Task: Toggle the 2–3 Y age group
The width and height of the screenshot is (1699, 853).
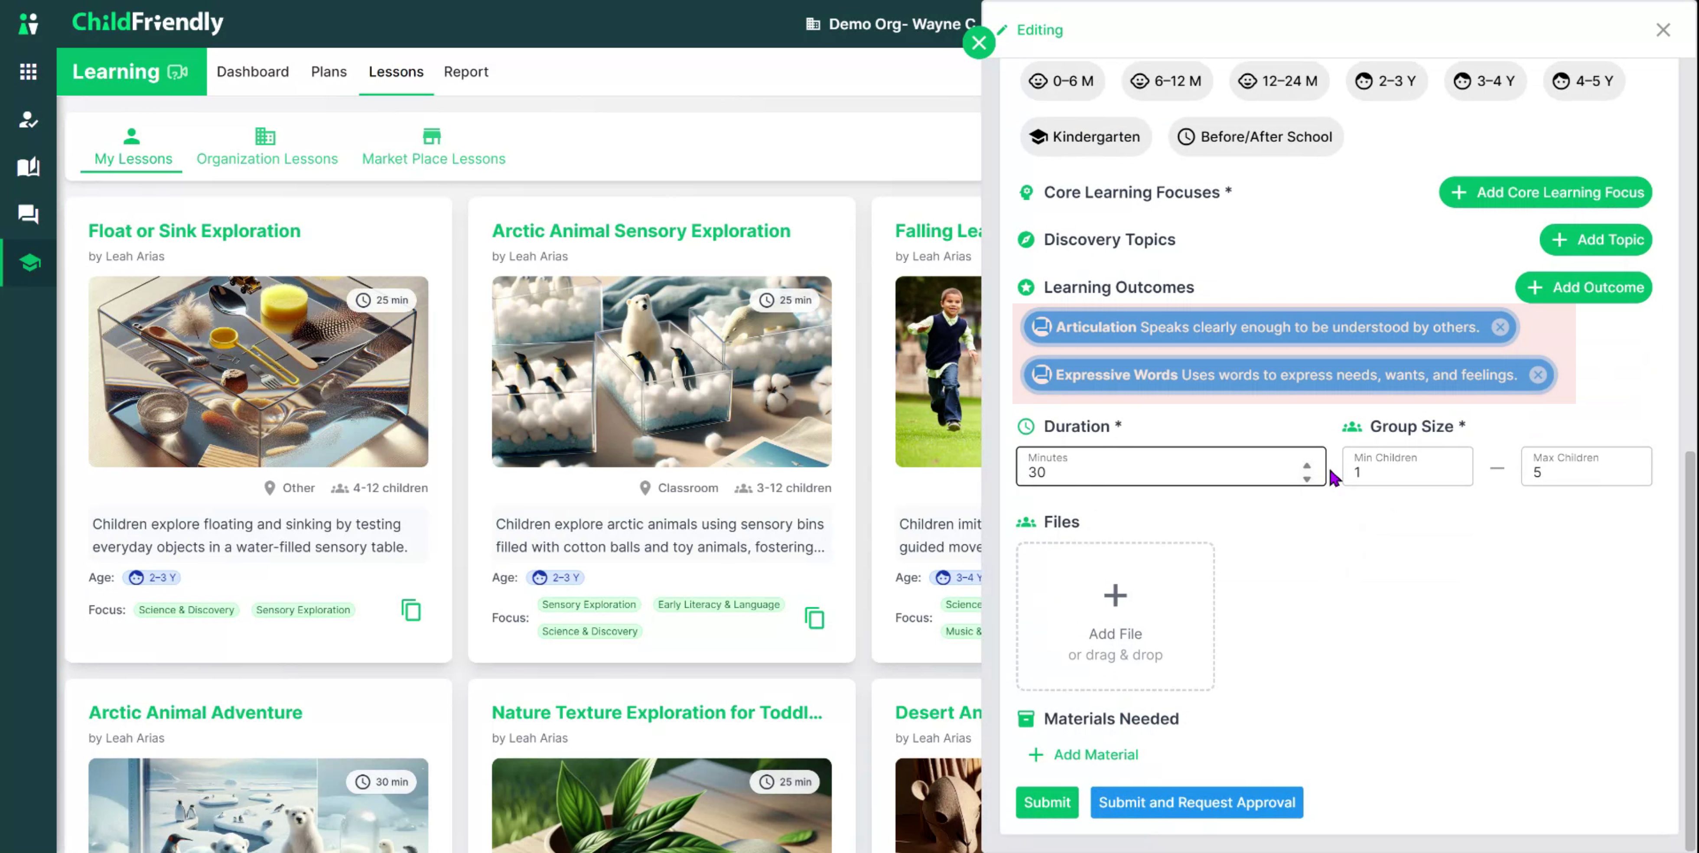Action: click(x=1386, y=81)
